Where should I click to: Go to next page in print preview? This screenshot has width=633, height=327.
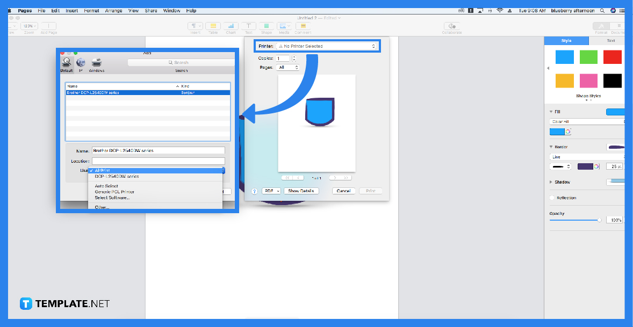point(335,178)
